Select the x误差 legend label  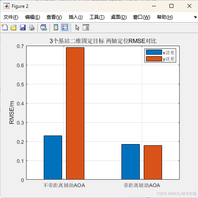[169, 53]
